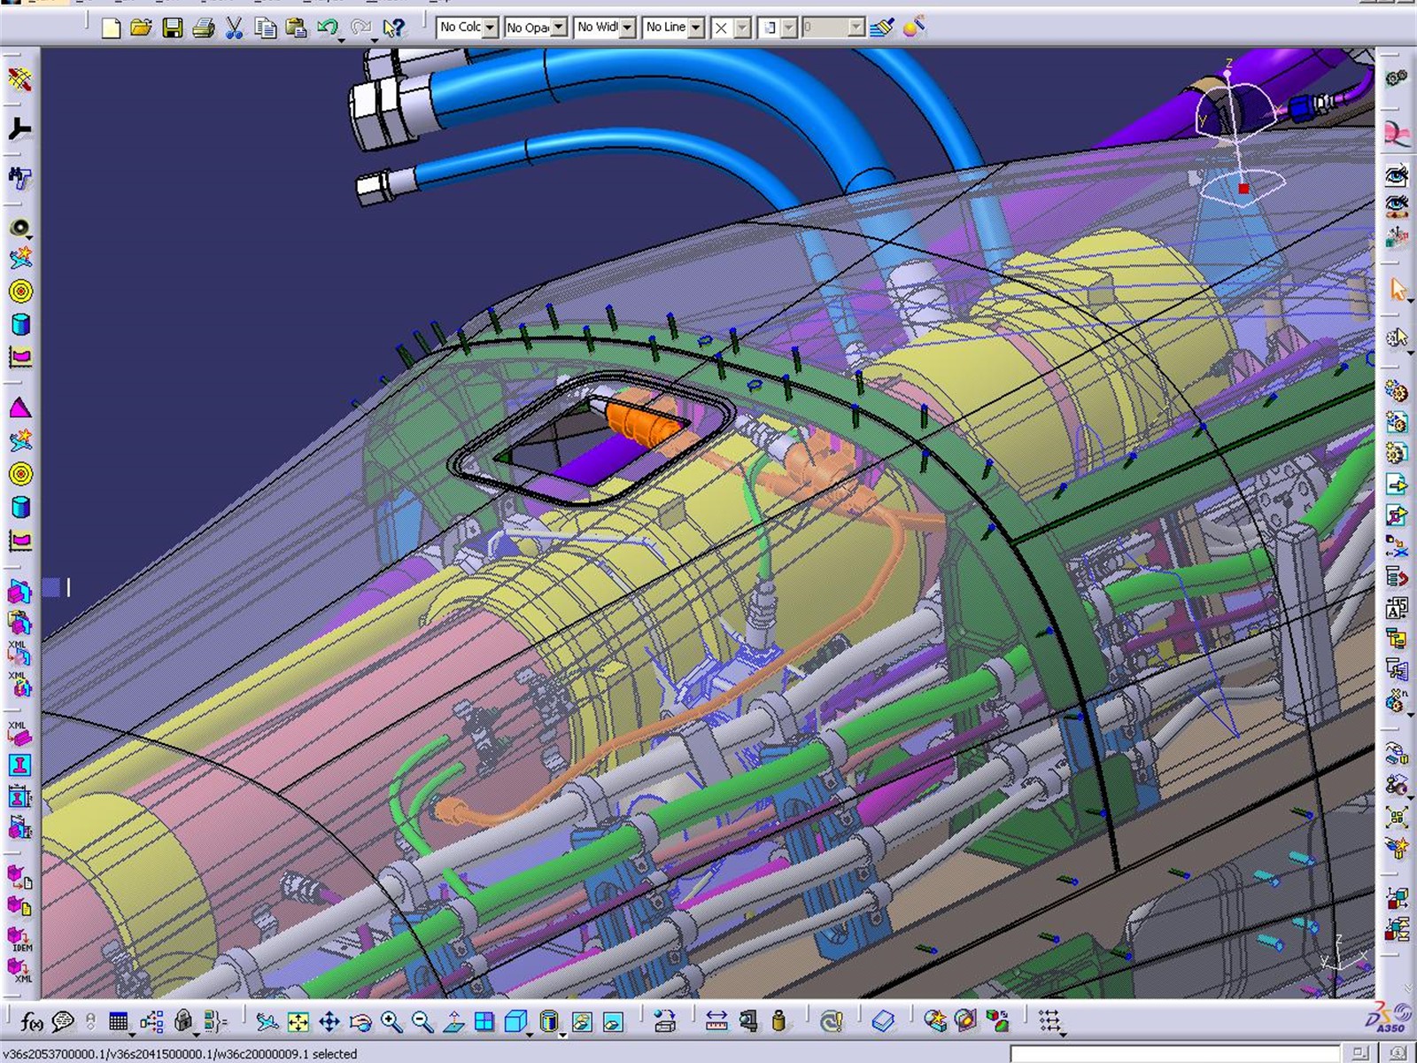Open Measure Item tool
The width and height of the screenshot is (1417, 1063).
point(748,1021)
